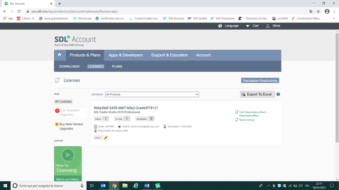Viewport: 339px width, 190px height.
Task: Click Export To Excel button
Action: pos(257,94)
